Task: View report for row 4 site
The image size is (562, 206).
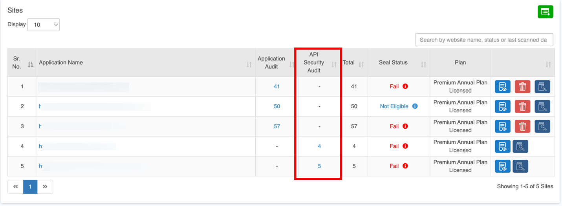Action: (502, 146)
